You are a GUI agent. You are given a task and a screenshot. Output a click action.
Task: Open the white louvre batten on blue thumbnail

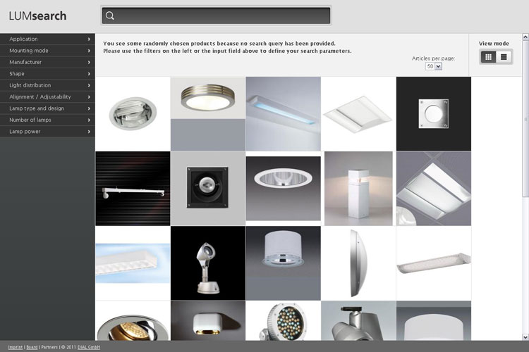click(133, 263)
